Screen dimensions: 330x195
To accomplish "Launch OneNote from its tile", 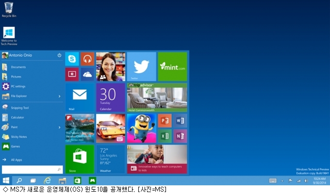I will tap(180, 136).
